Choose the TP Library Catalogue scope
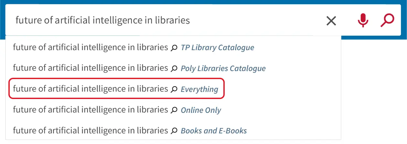Viewport: 407px width, 144px height. pyautogui.click(x=217, y=48)
